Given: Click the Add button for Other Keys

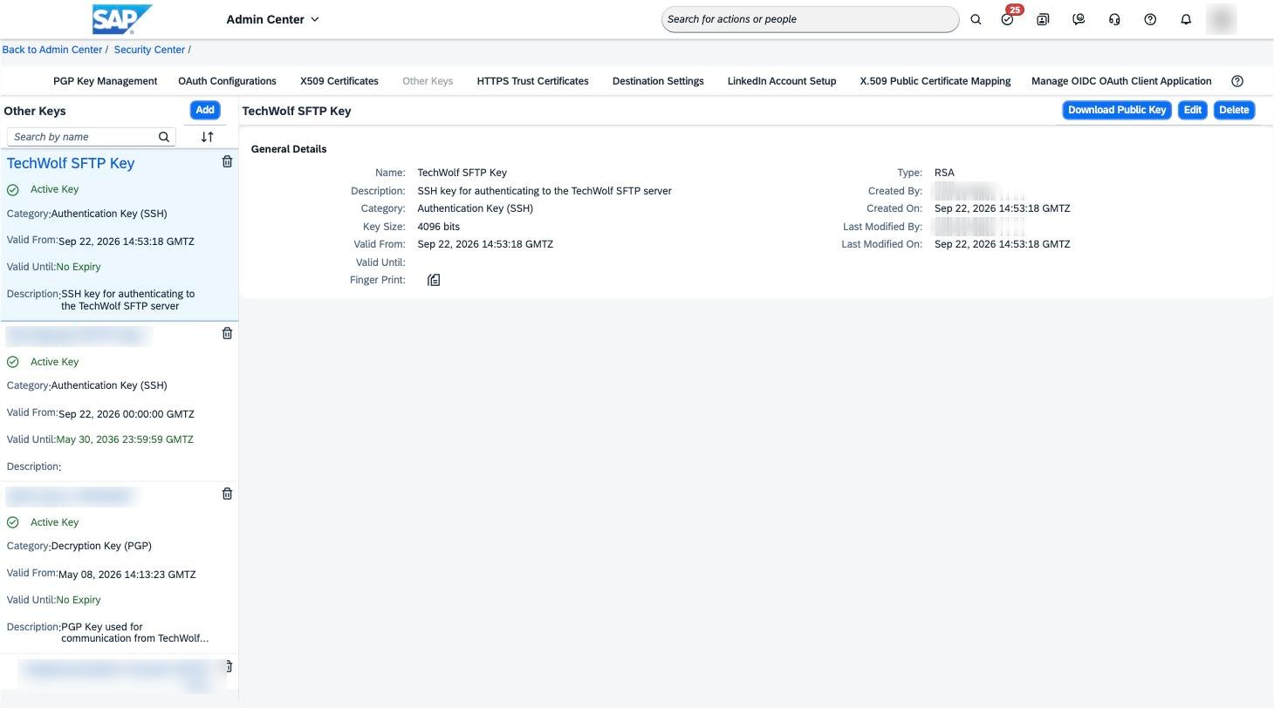Looking at the screenshot, I should pyautogui.click(x=205, y=110).
